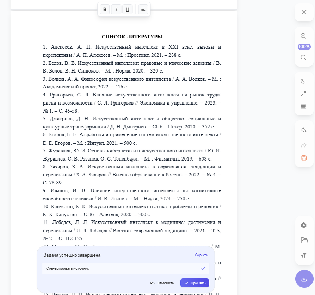Enter fullscreen with the expand arrows icon
This screenshot has height=295, width=315.
pyautogui.click(x=303, y=94)
